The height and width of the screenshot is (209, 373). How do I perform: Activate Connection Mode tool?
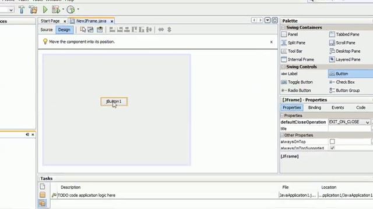coord(91,30)
